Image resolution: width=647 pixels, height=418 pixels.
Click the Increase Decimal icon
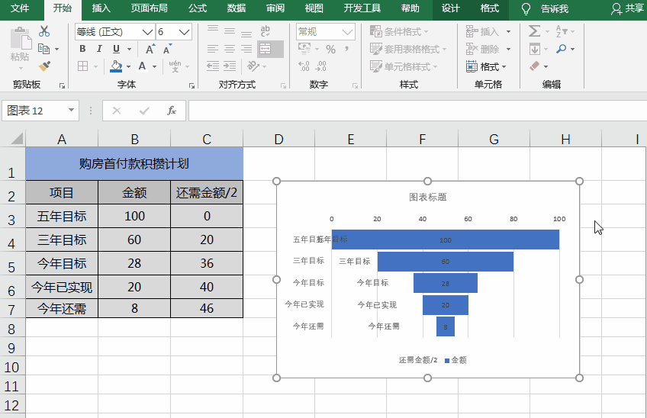click(x=304, y=66)
